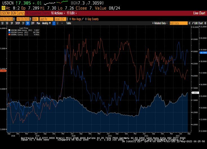207x149 pixels.
Task: Toggle the Key Events checkbox
Action: point(86,19)
